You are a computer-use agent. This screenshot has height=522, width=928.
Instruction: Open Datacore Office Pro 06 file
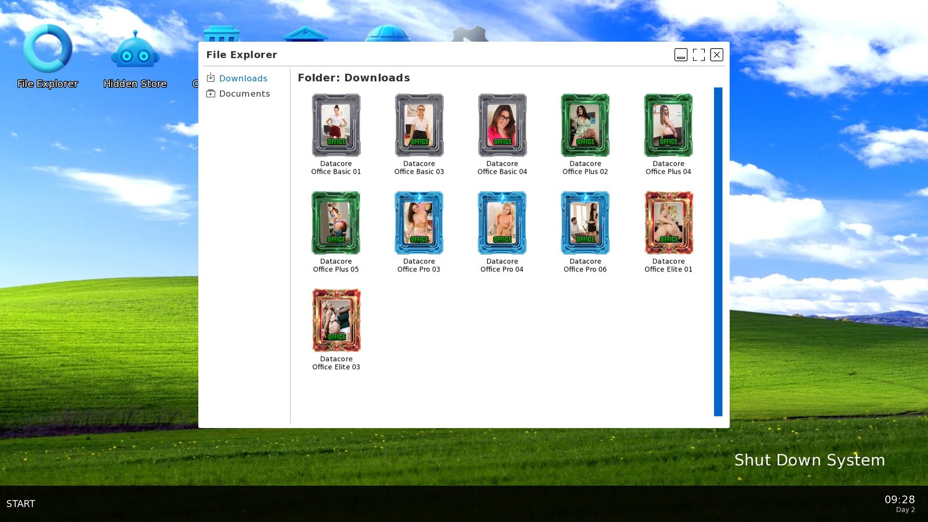tap(585, 223)
